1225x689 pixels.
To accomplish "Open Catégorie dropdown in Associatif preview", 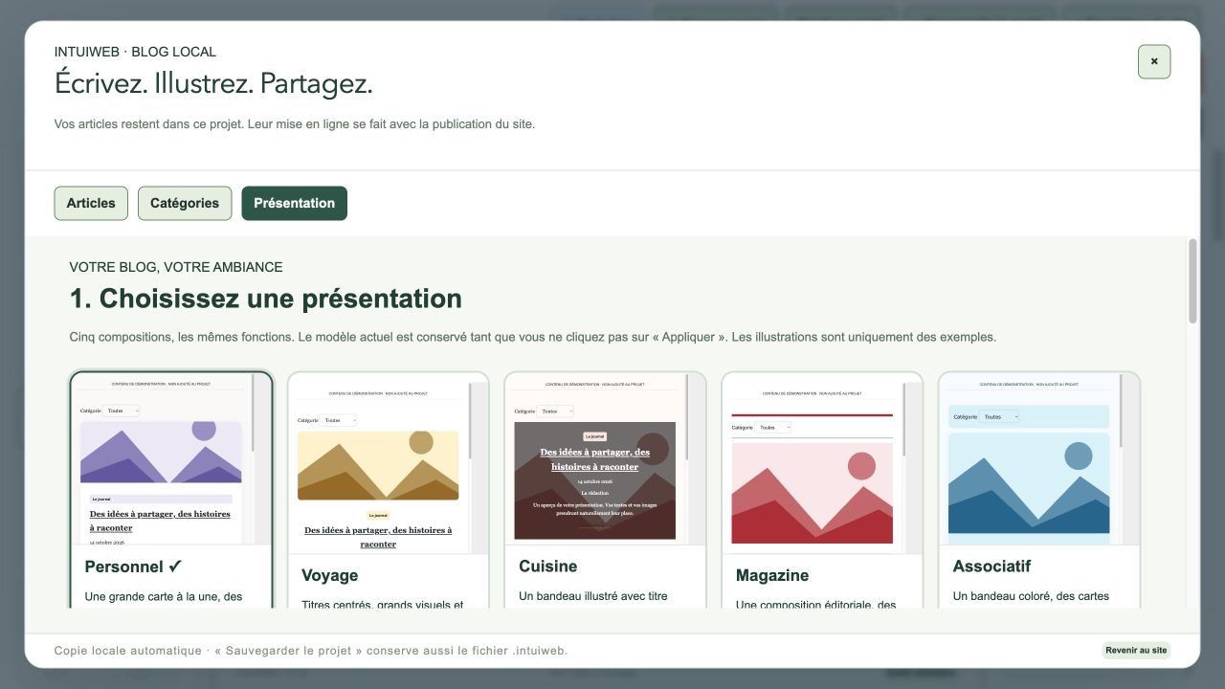I will [x=999, y=416].
